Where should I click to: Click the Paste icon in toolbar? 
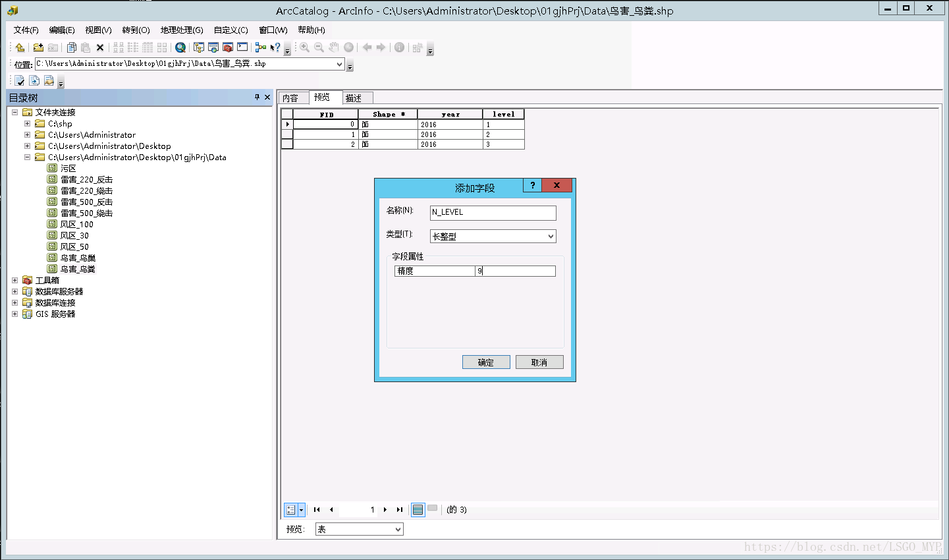coord(86,47)
